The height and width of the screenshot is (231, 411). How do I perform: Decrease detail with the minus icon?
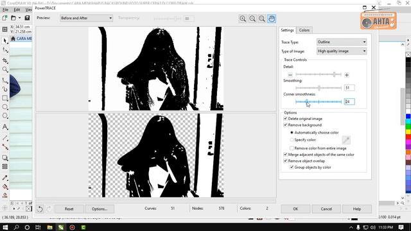click(290, 75)
